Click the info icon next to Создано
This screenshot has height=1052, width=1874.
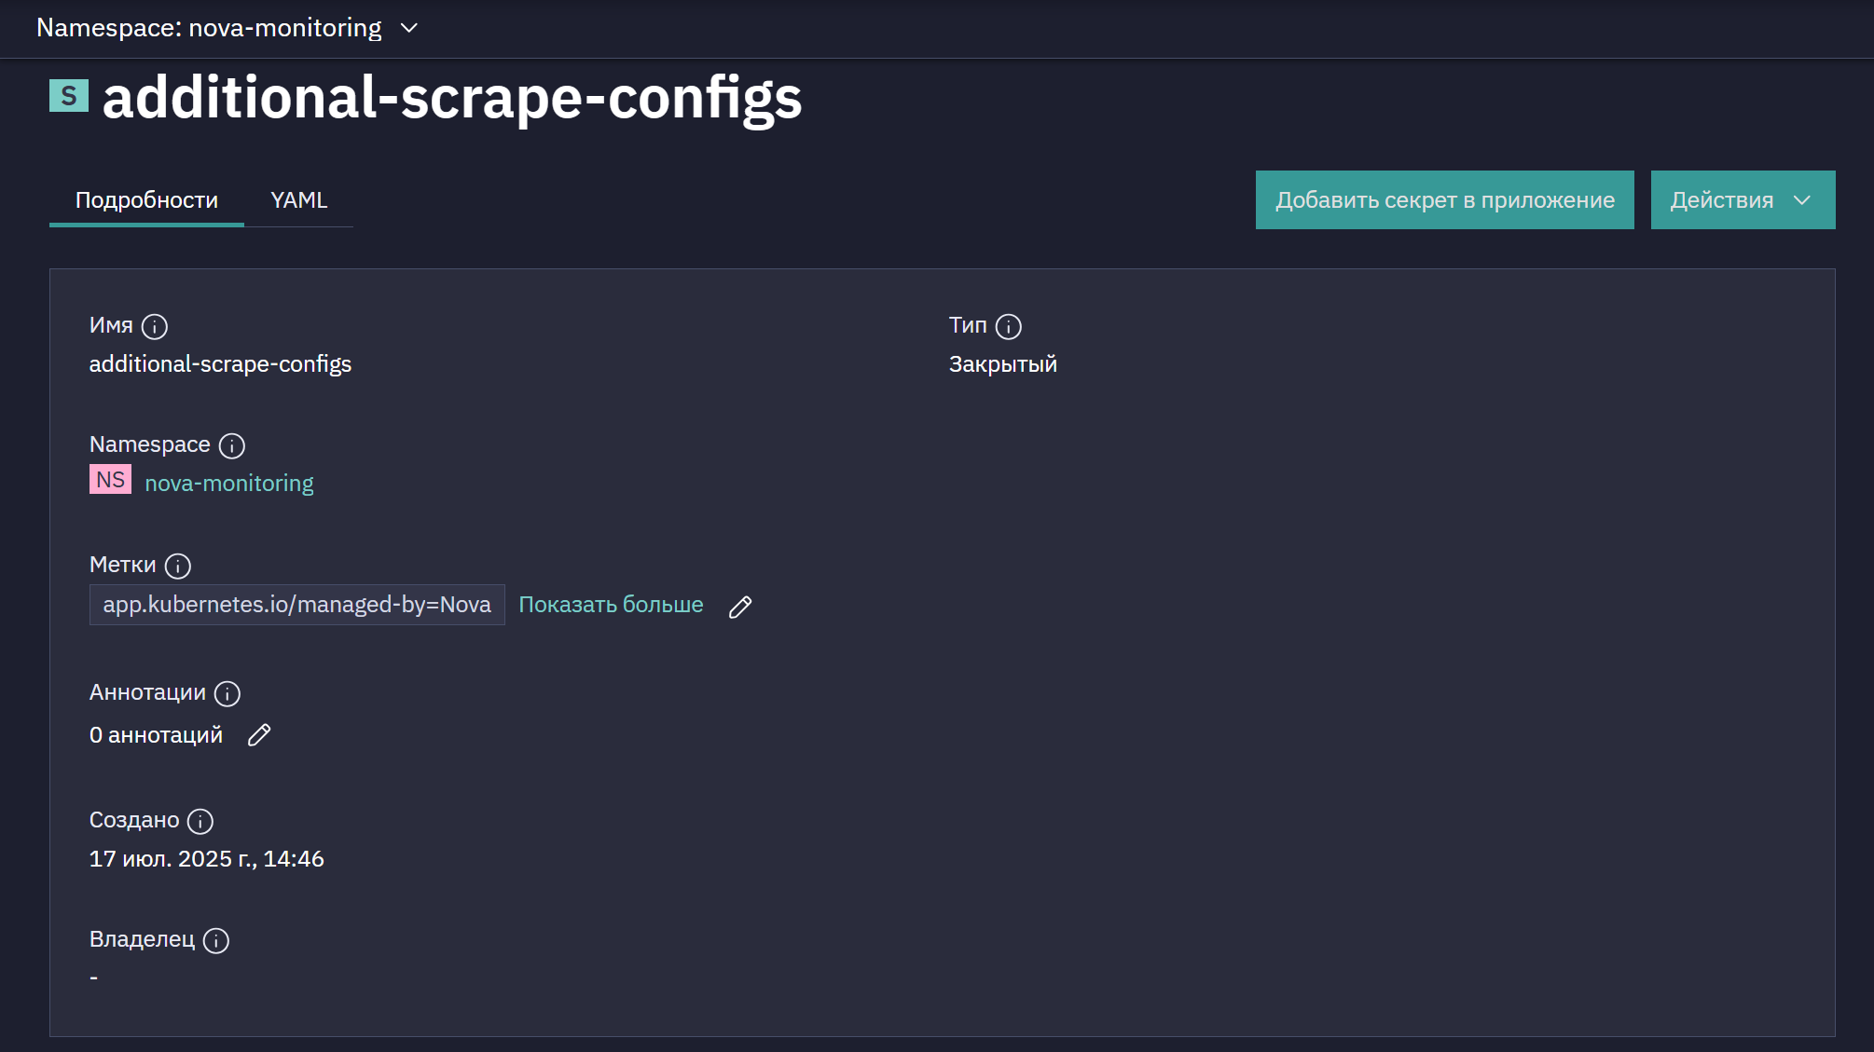200,822
